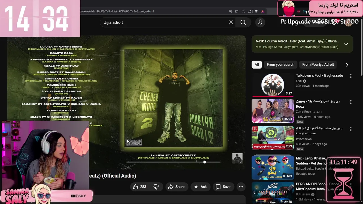
Task: Open Zan-e Rooz video title link
Action: tap(318, 104)
